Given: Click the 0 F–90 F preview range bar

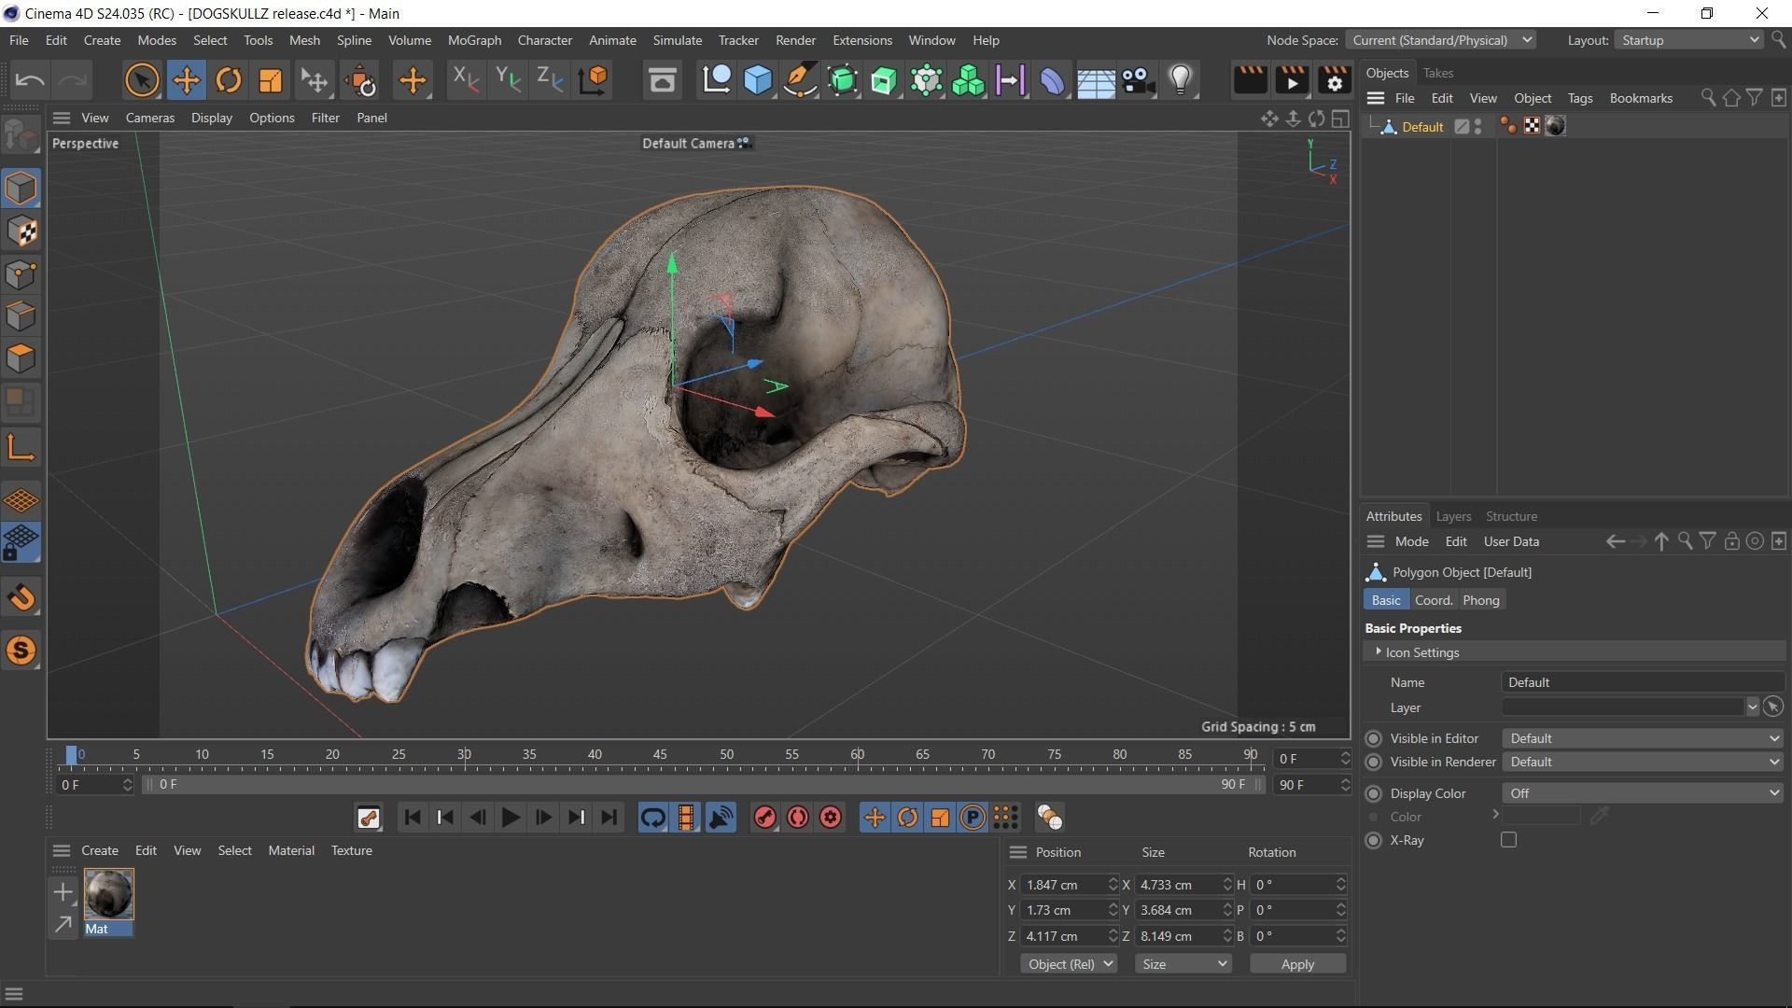Looking at the screenshot, I should tap(703, 785).
